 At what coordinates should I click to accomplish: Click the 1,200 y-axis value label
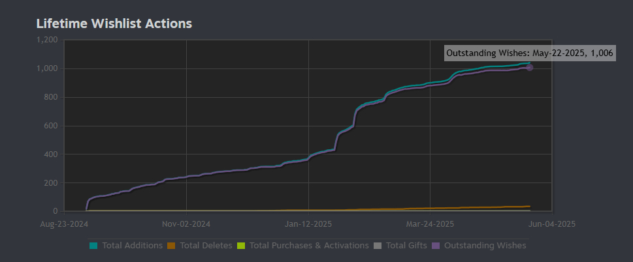[x=48, y=40]
